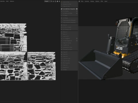Open Set UVW from Projection options gear

tap(77, 9)
